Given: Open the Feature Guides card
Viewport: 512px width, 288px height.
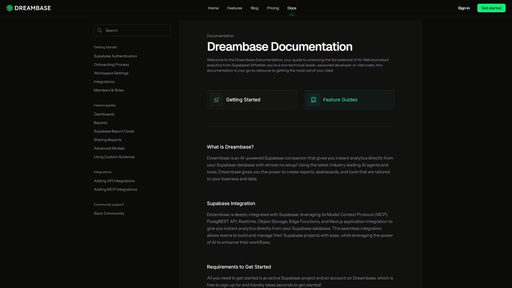Looking at the screenshot, I should tap(349, 100).
